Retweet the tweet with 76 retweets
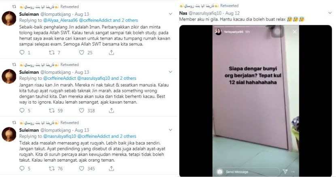This screenshot has width=336, height=177. (x=52, y=168)
